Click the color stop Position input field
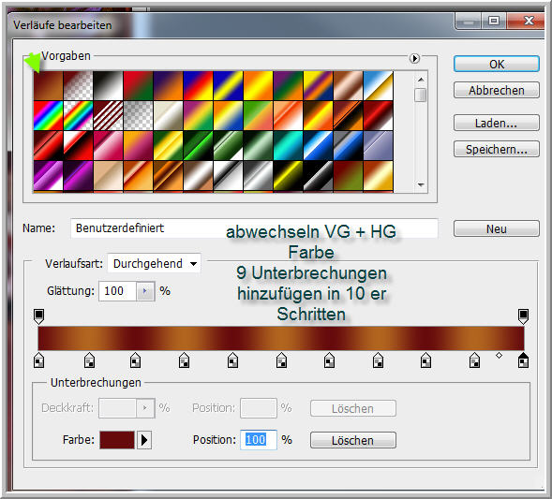The image size is (552, 499). click(259, 440)
